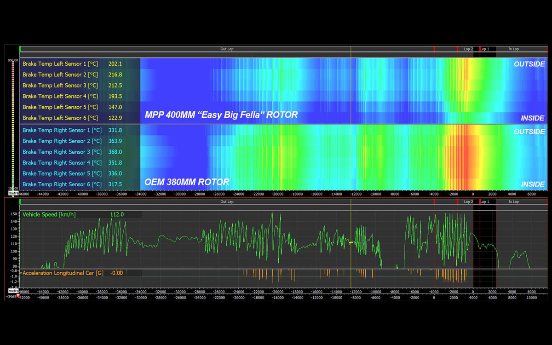Select Brake Temp Right Sensor 6 channel label
This screenshot has height=345, width=552.
tap(62, 184)
